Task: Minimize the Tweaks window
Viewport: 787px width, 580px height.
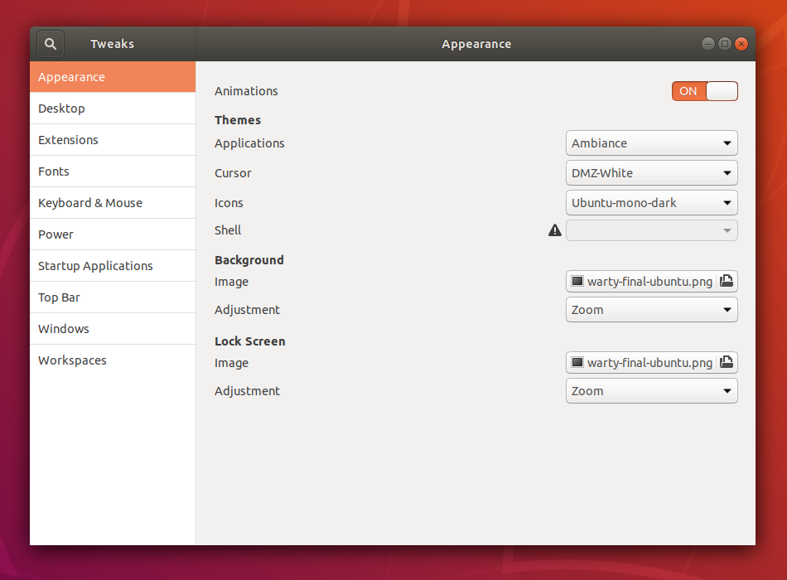Action: (707, 44)
